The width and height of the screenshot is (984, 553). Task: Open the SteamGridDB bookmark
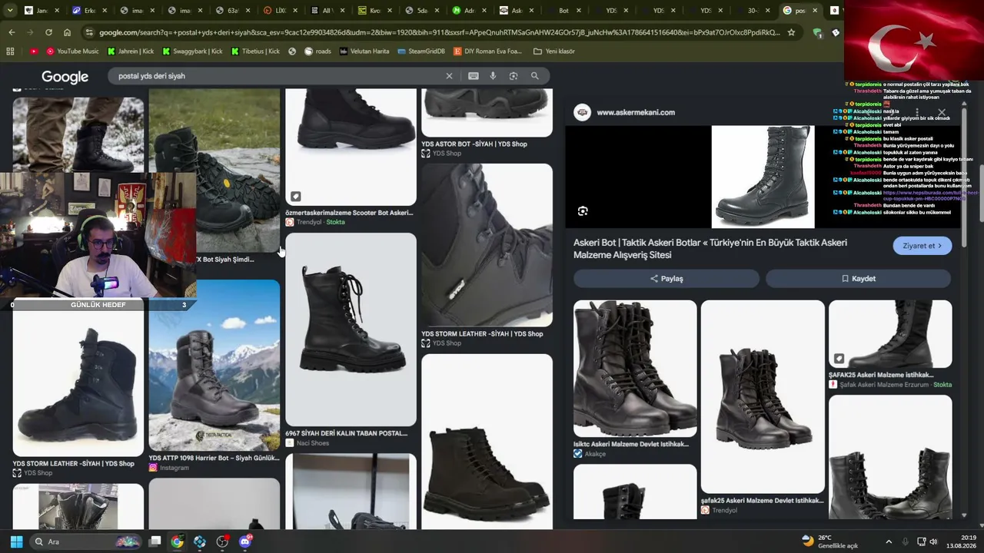click(421, 51)
